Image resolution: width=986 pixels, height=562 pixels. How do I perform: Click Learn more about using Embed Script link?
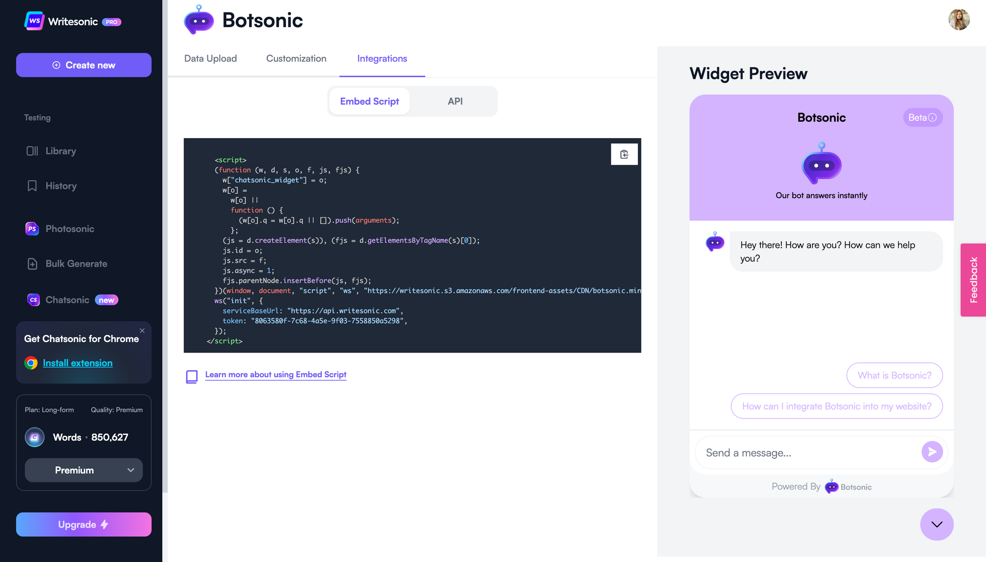(x=276, y=374)
